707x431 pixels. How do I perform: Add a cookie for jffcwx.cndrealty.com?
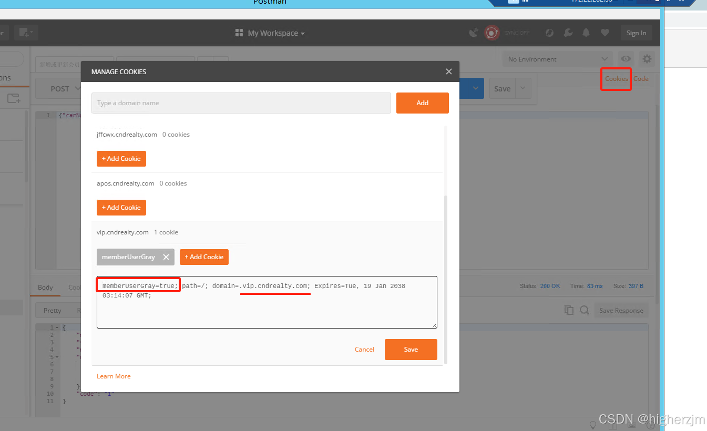(121, 159)
